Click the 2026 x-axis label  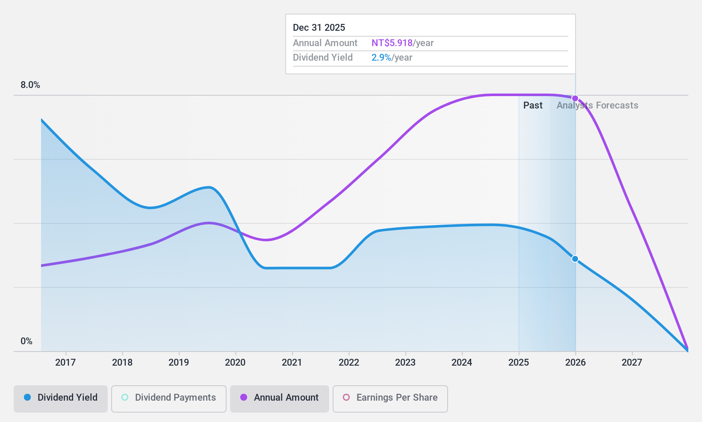click(x=575, y=363)
